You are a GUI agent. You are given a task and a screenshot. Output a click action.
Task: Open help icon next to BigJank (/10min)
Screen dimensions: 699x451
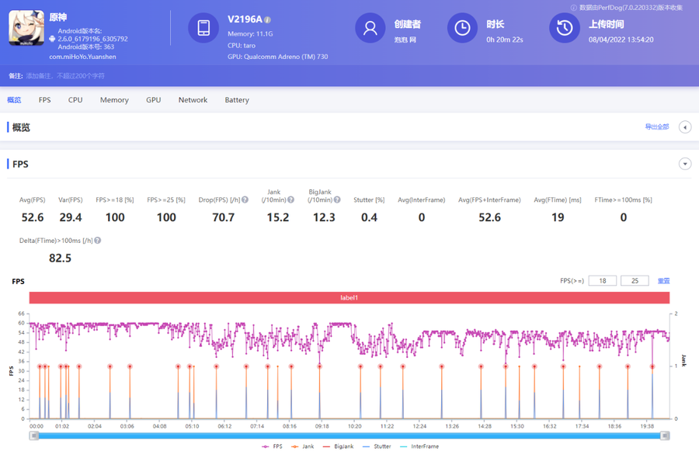[x=337, y=200]
